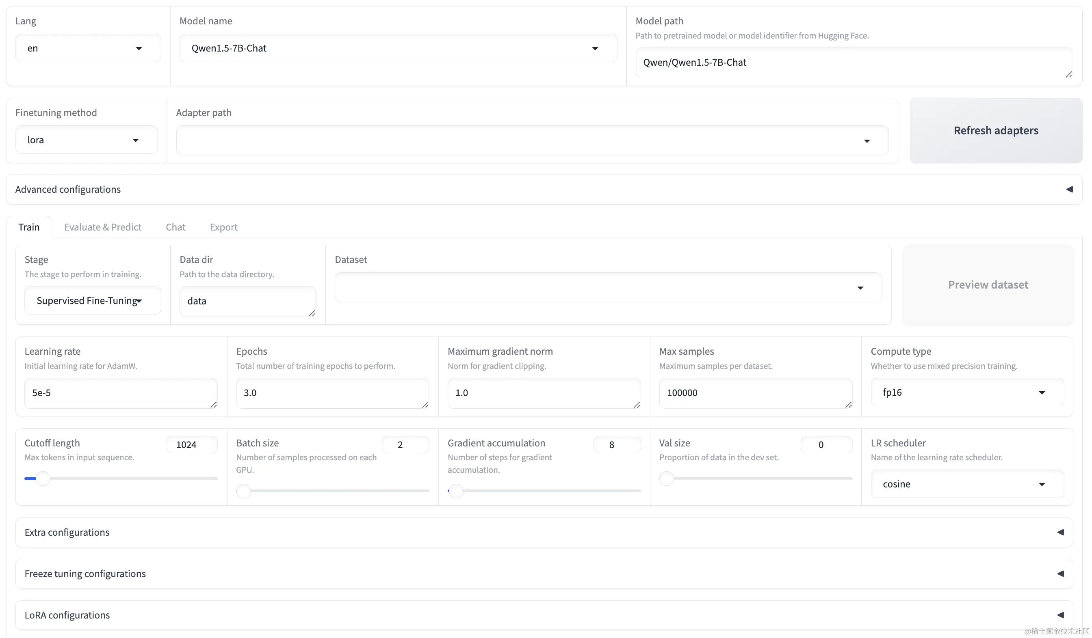
Task: Switch to the Chat tab
Action: (x=175, y=227)
